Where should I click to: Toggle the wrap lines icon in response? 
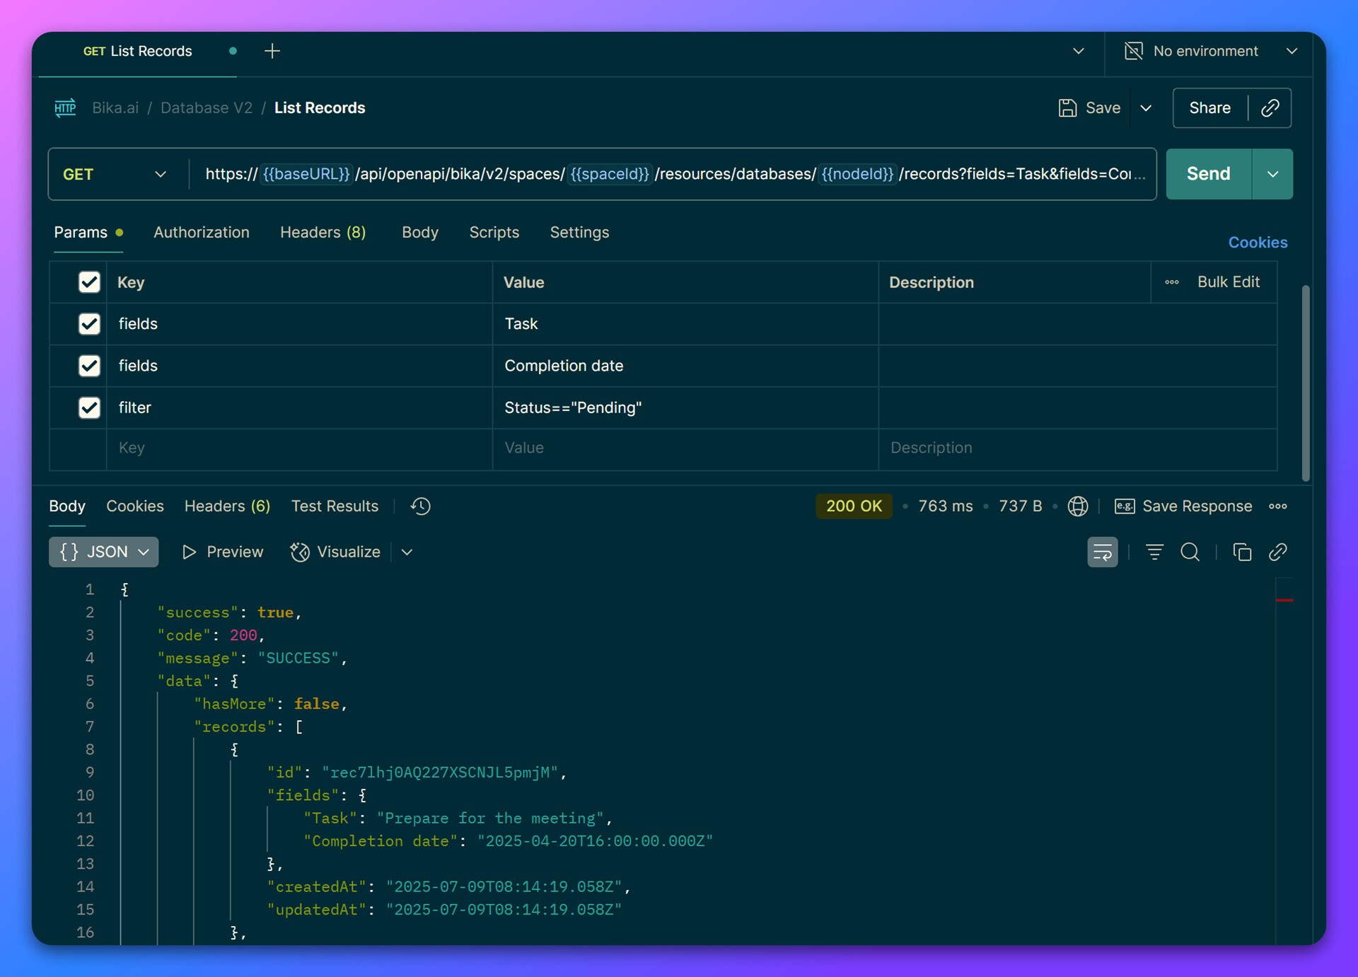tap(1102, 552)
